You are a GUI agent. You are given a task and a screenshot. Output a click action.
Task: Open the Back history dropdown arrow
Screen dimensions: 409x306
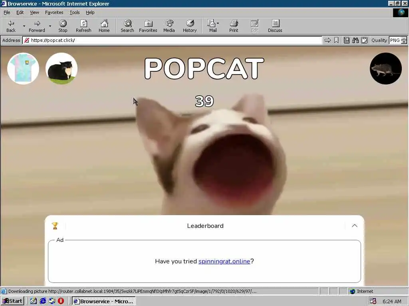(x=24, y=26)
